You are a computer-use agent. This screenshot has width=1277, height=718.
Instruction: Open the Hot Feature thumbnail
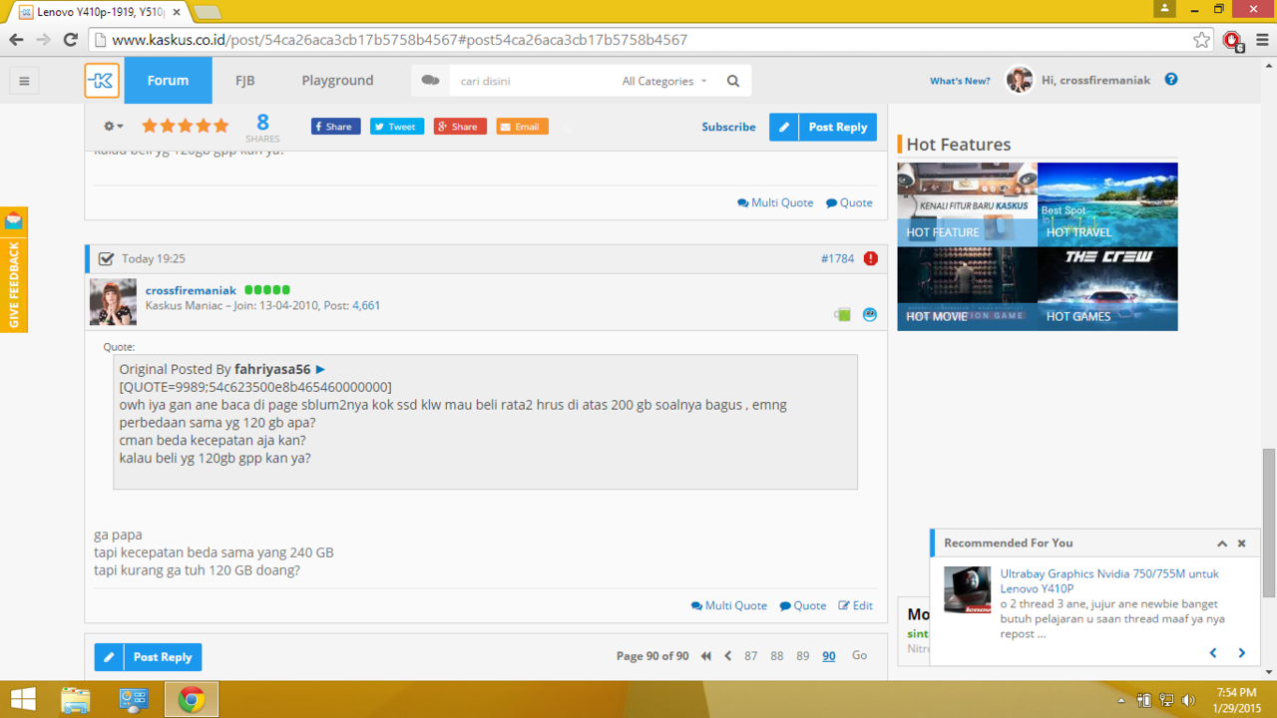(x=968, y=204)
